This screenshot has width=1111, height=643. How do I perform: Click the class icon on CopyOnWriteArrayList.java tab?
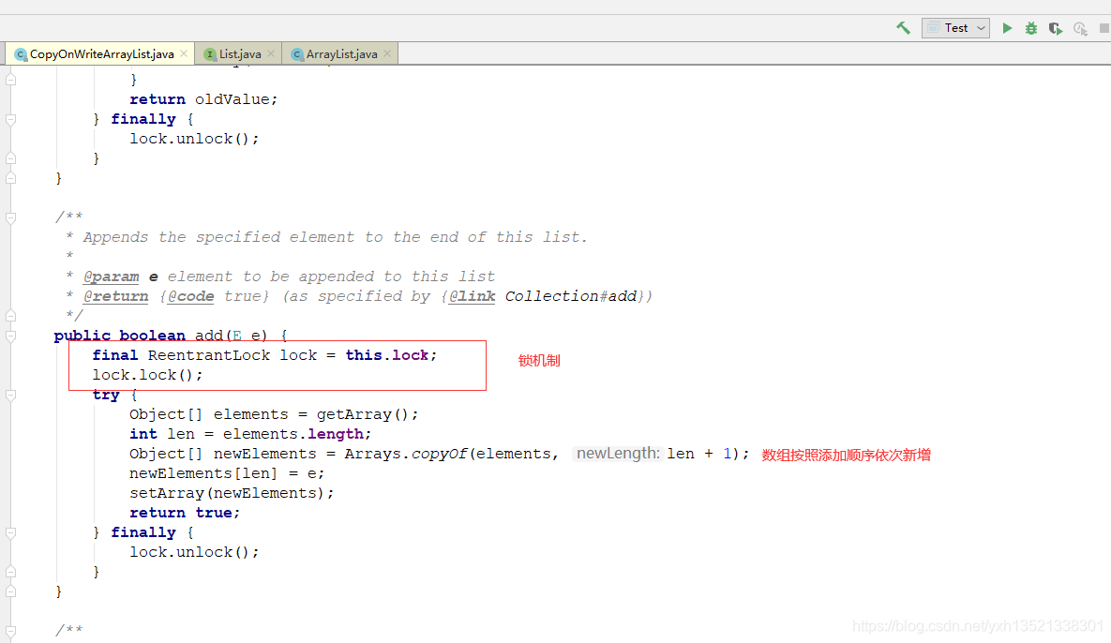click(x=20, y=53)
